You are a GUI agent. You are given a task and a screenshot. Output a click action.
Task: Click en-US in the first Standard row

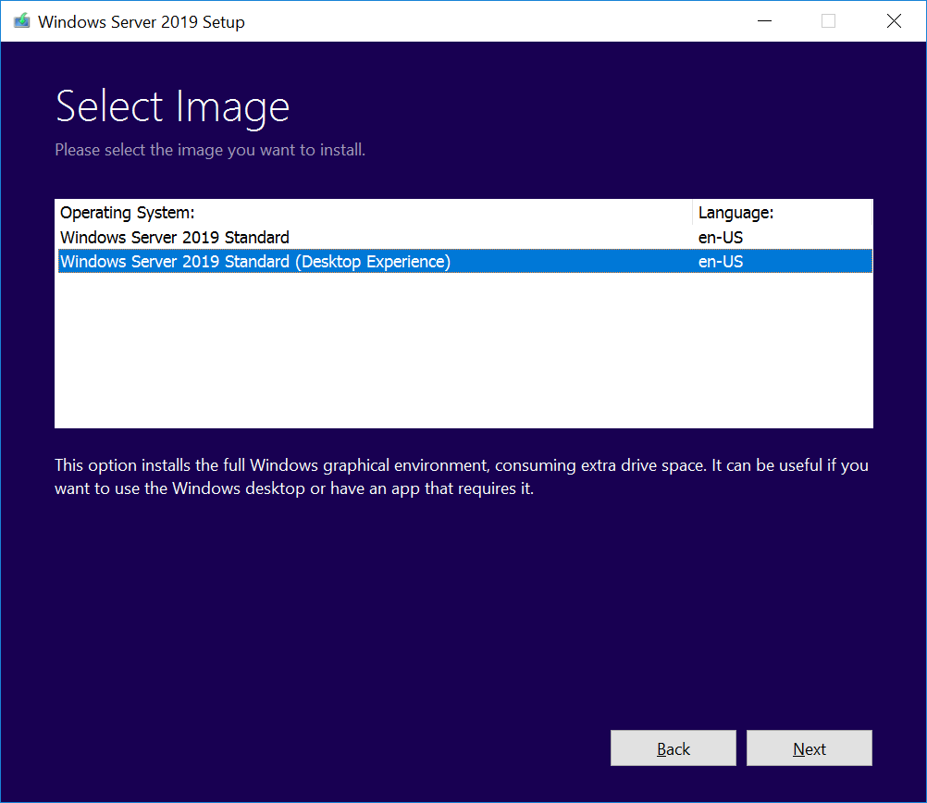click(721, 238)
